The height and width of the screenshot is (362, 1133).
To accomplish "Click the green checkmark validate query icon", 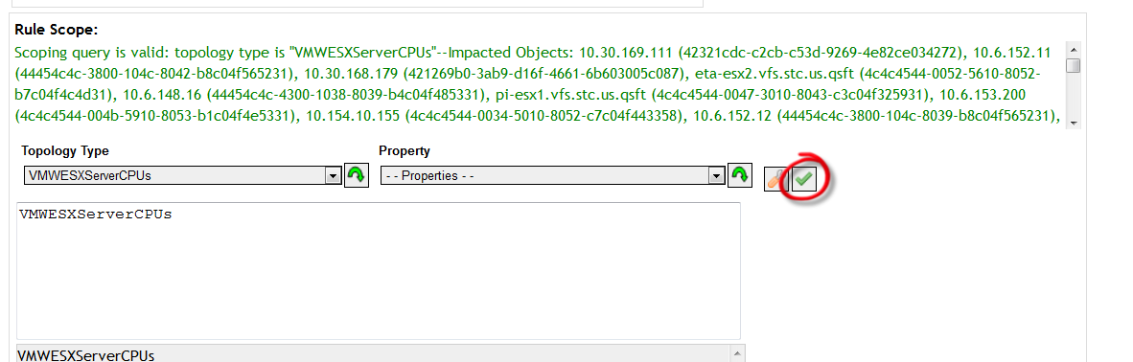I will pyautogui.click(x=803, y=178).
